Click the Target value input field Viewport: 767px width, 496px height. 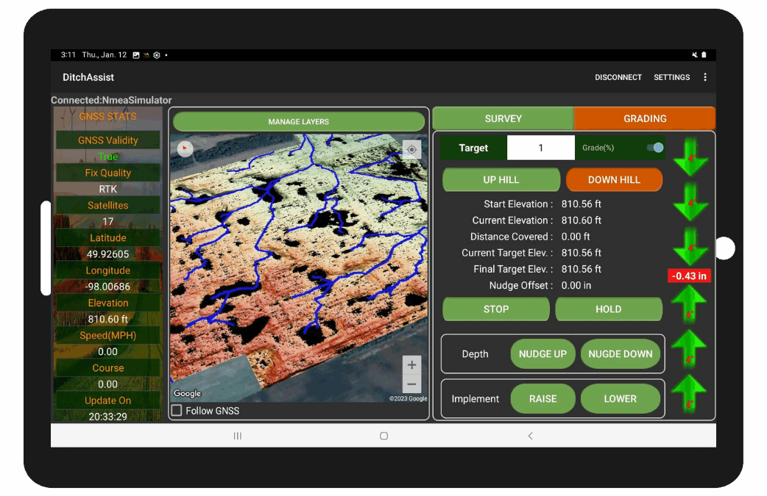(x=540, y=148)
